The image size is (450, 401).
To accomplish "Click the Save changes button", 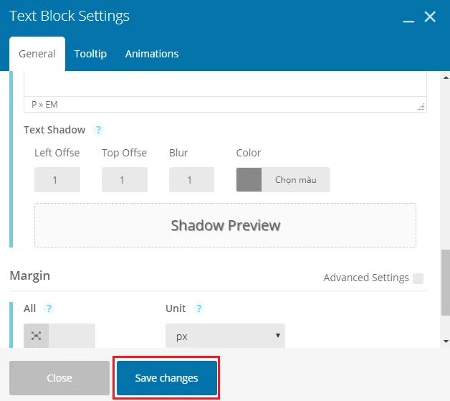I will click(167, 378).
